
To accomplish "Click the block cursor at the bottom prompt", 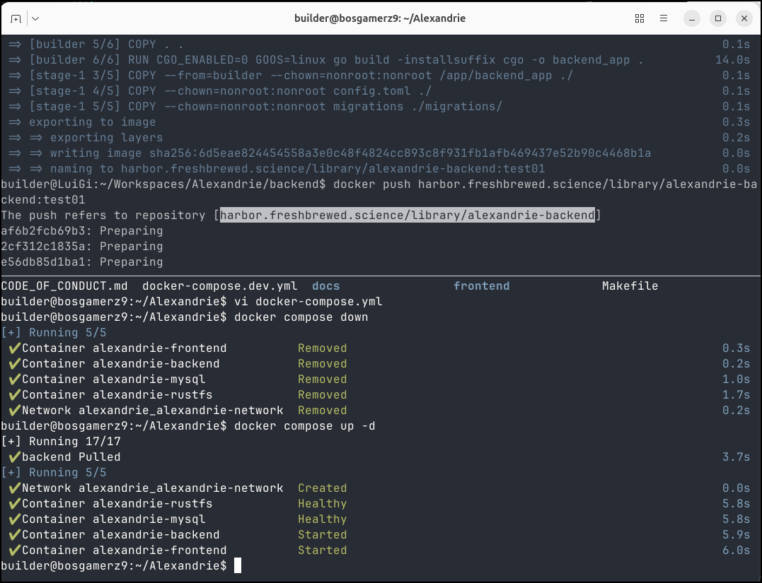I will (238, 566).
